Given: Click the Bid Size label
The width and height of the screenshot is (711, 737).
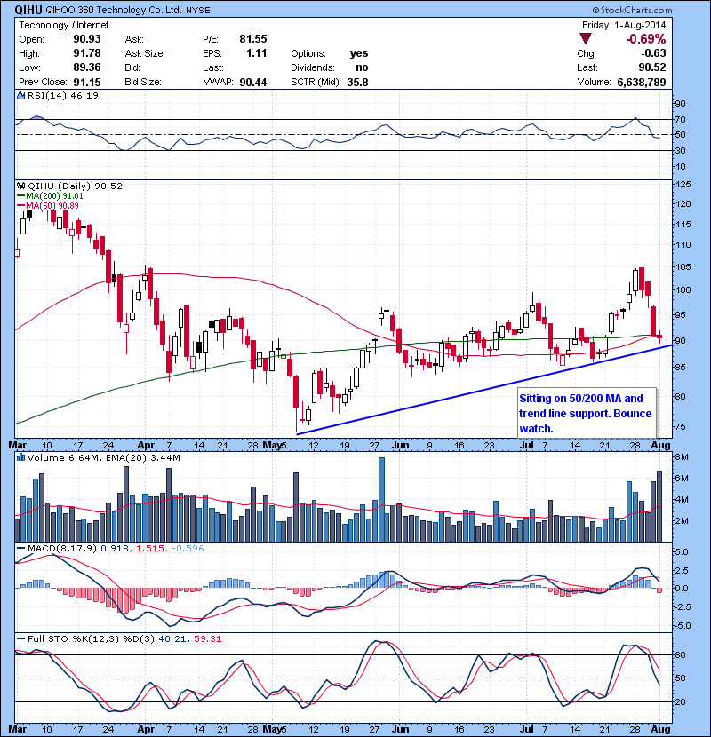Looking at the screenshot, I should coord(143,82).
